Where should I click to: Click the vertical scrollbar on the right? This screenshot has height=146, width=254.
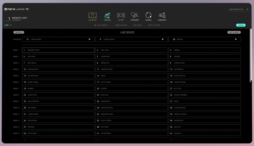[x=251, y=56]
